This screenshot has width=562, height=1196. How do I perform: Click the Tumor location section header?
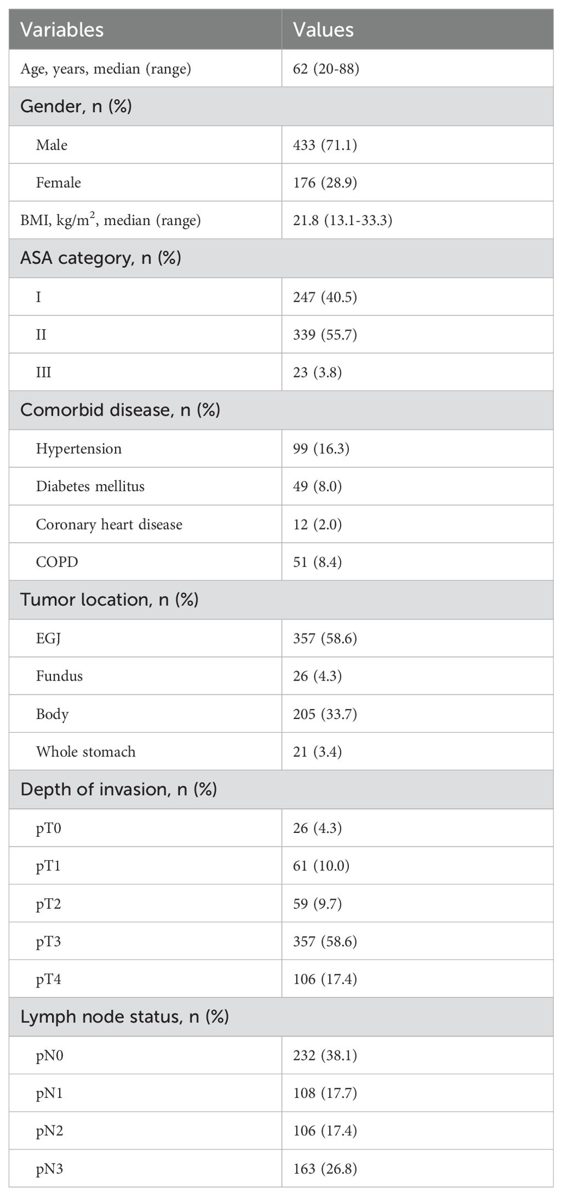109,600
